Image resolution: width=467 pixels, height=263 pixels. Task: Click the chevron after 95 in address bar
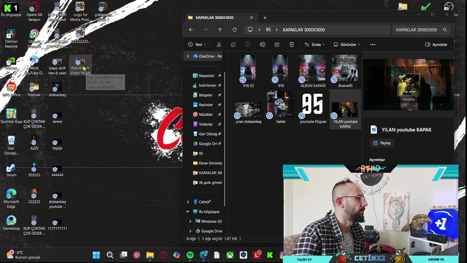277,30
